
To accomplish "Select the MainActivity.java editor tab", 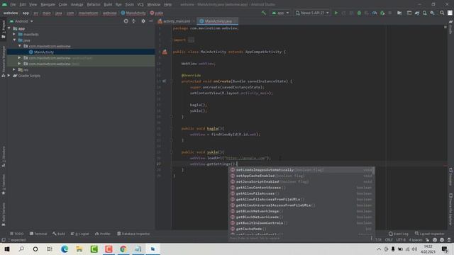I will (218, 21).
